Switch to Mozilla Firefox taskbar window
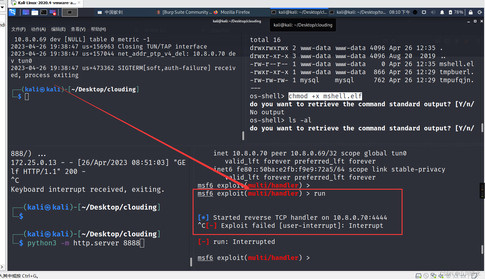This screenshot has height=279, width=485. [x=232, y=12]
